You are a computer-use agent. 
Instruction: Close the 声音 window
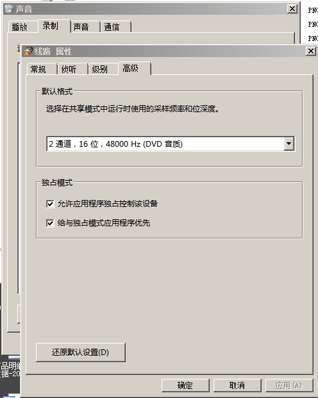[x=292, y=9]
